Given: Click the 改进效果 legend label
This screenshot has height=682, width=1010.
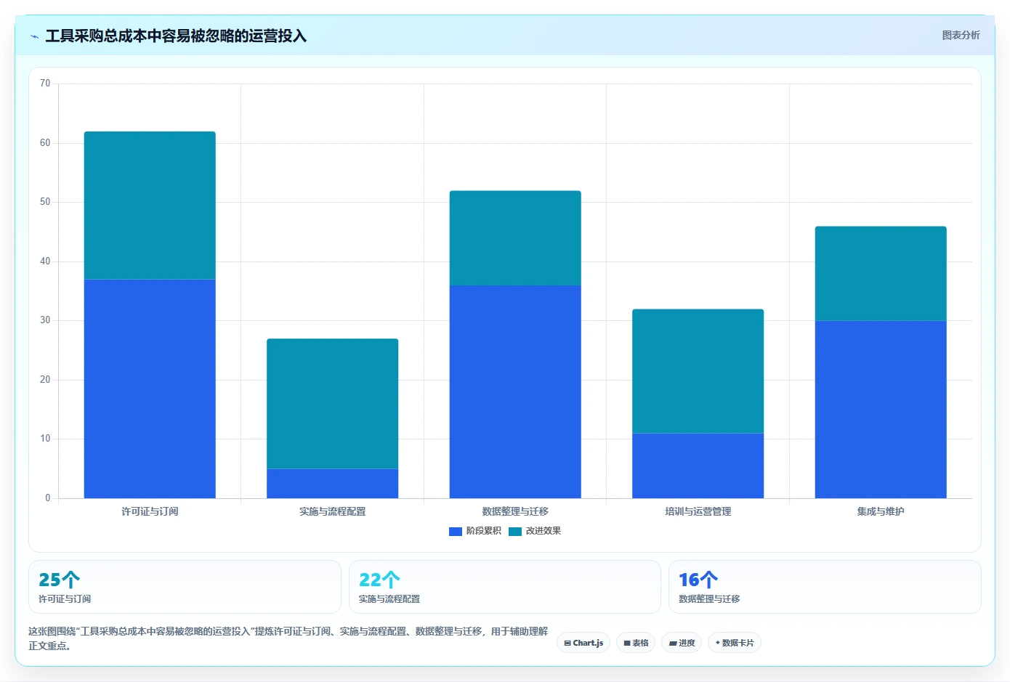Looking at the screenshot, I should [543, 531].
